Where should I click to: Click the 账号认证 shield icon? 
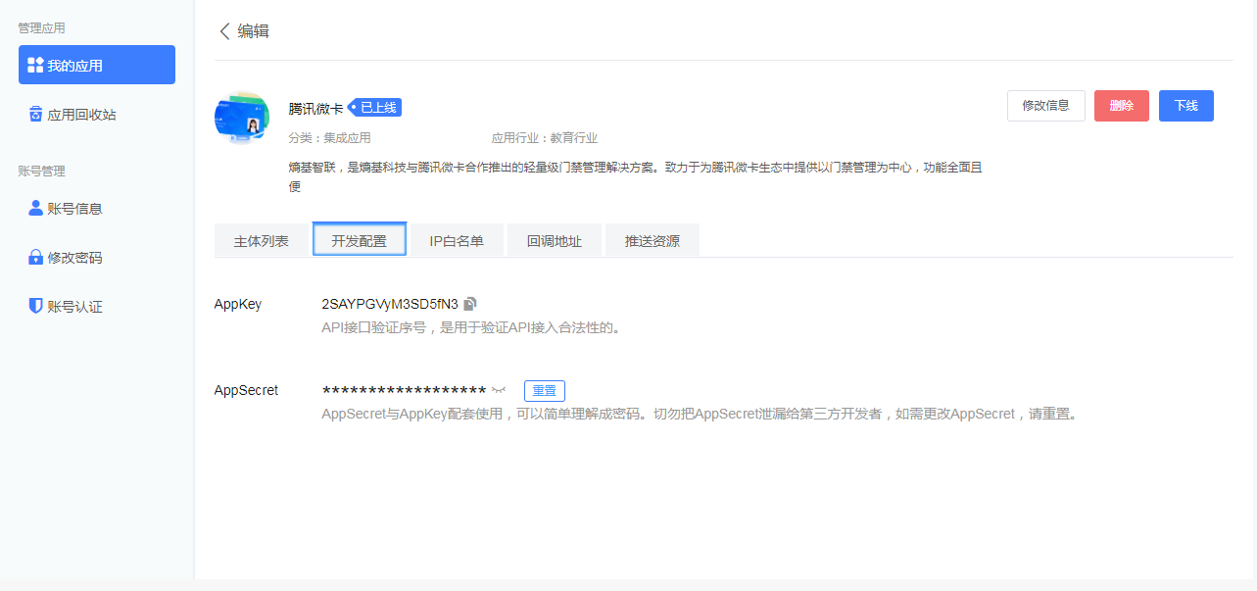pos(35,305)
